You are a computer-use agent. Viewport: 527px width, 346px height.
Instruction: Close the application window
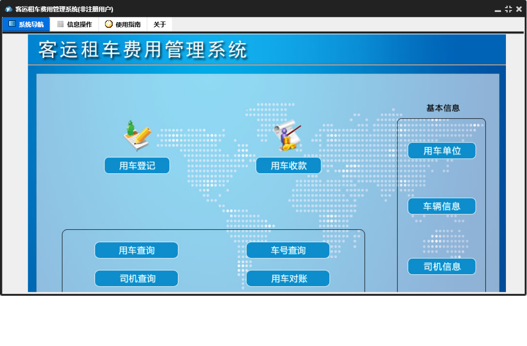coord(519,9)
